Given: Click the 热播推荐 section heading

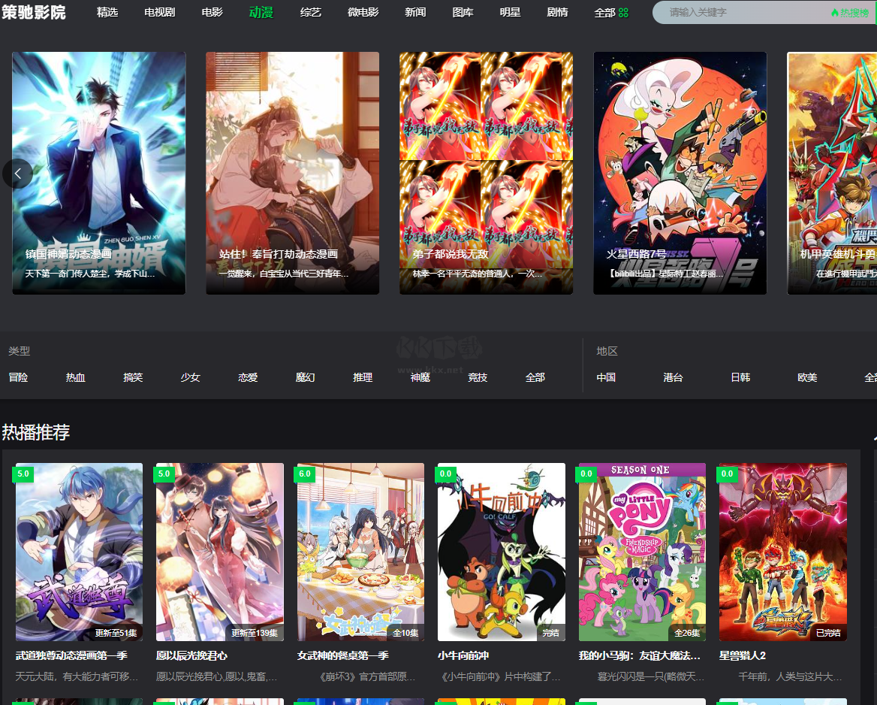Looking at the screenshot, I should pos(36,432).
